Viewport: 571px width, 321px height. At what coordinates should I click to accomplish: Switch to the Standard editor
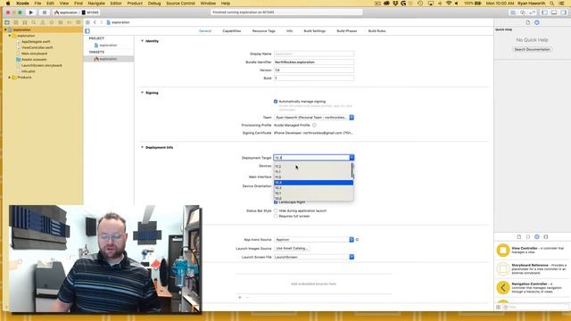point(513,12)
